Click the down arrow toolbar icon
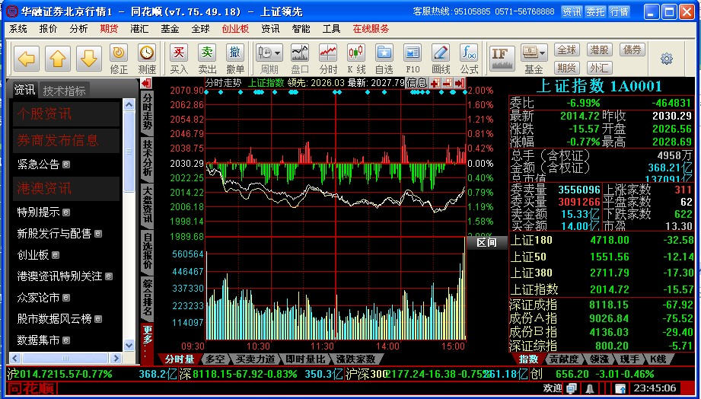Viewport: 701px width, 399px height. pos(89,59)
